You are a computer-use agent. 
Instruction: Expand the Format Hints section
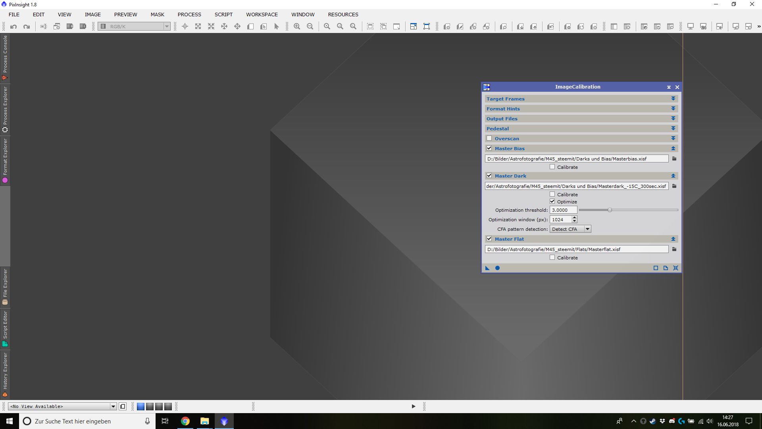point(673,108)
